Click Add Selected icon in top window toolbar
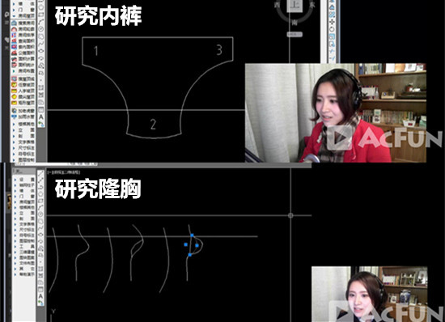 coord(41,124)
